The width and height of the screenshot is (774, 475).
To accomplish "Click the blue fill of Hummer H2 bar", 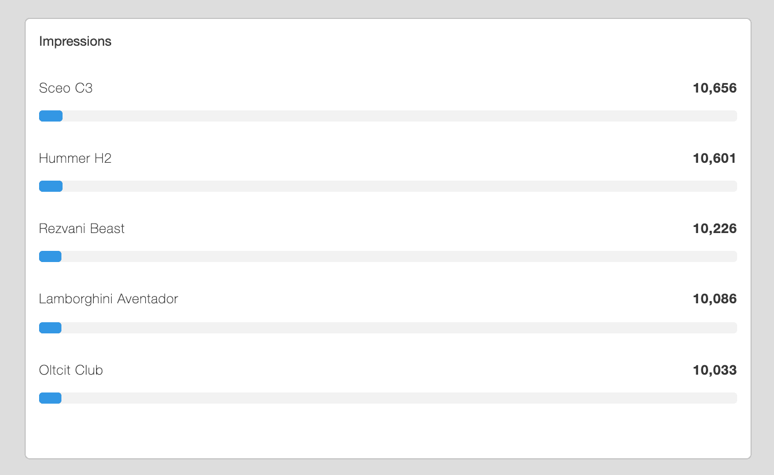I will click(x=51, y=186).
